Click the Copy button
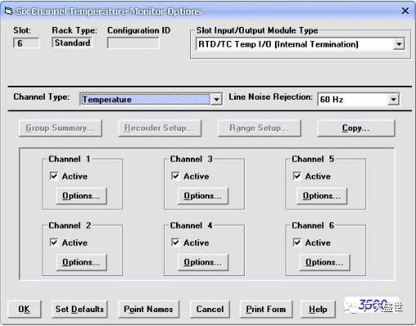The height and width of the screenshot is (326, 416). click(x=356, y=128)
